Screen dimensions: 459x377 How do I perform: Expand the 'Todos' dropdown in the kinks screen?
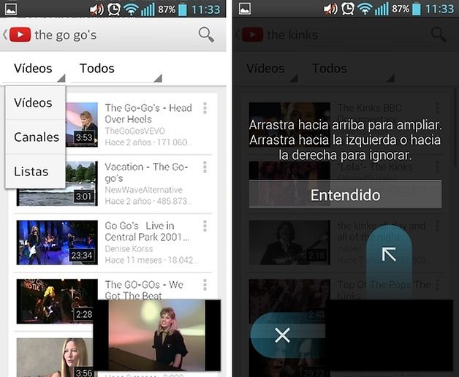click(x=349, y=70)
